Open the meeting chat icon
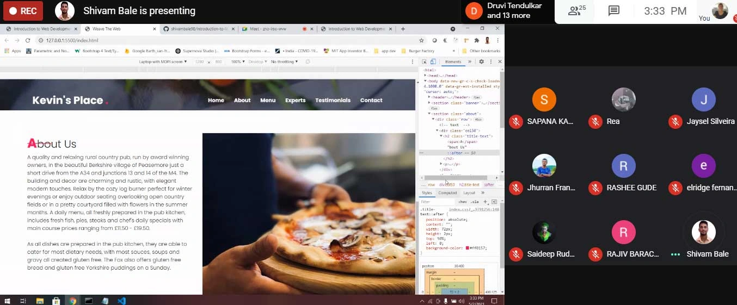 click(614, 11)
